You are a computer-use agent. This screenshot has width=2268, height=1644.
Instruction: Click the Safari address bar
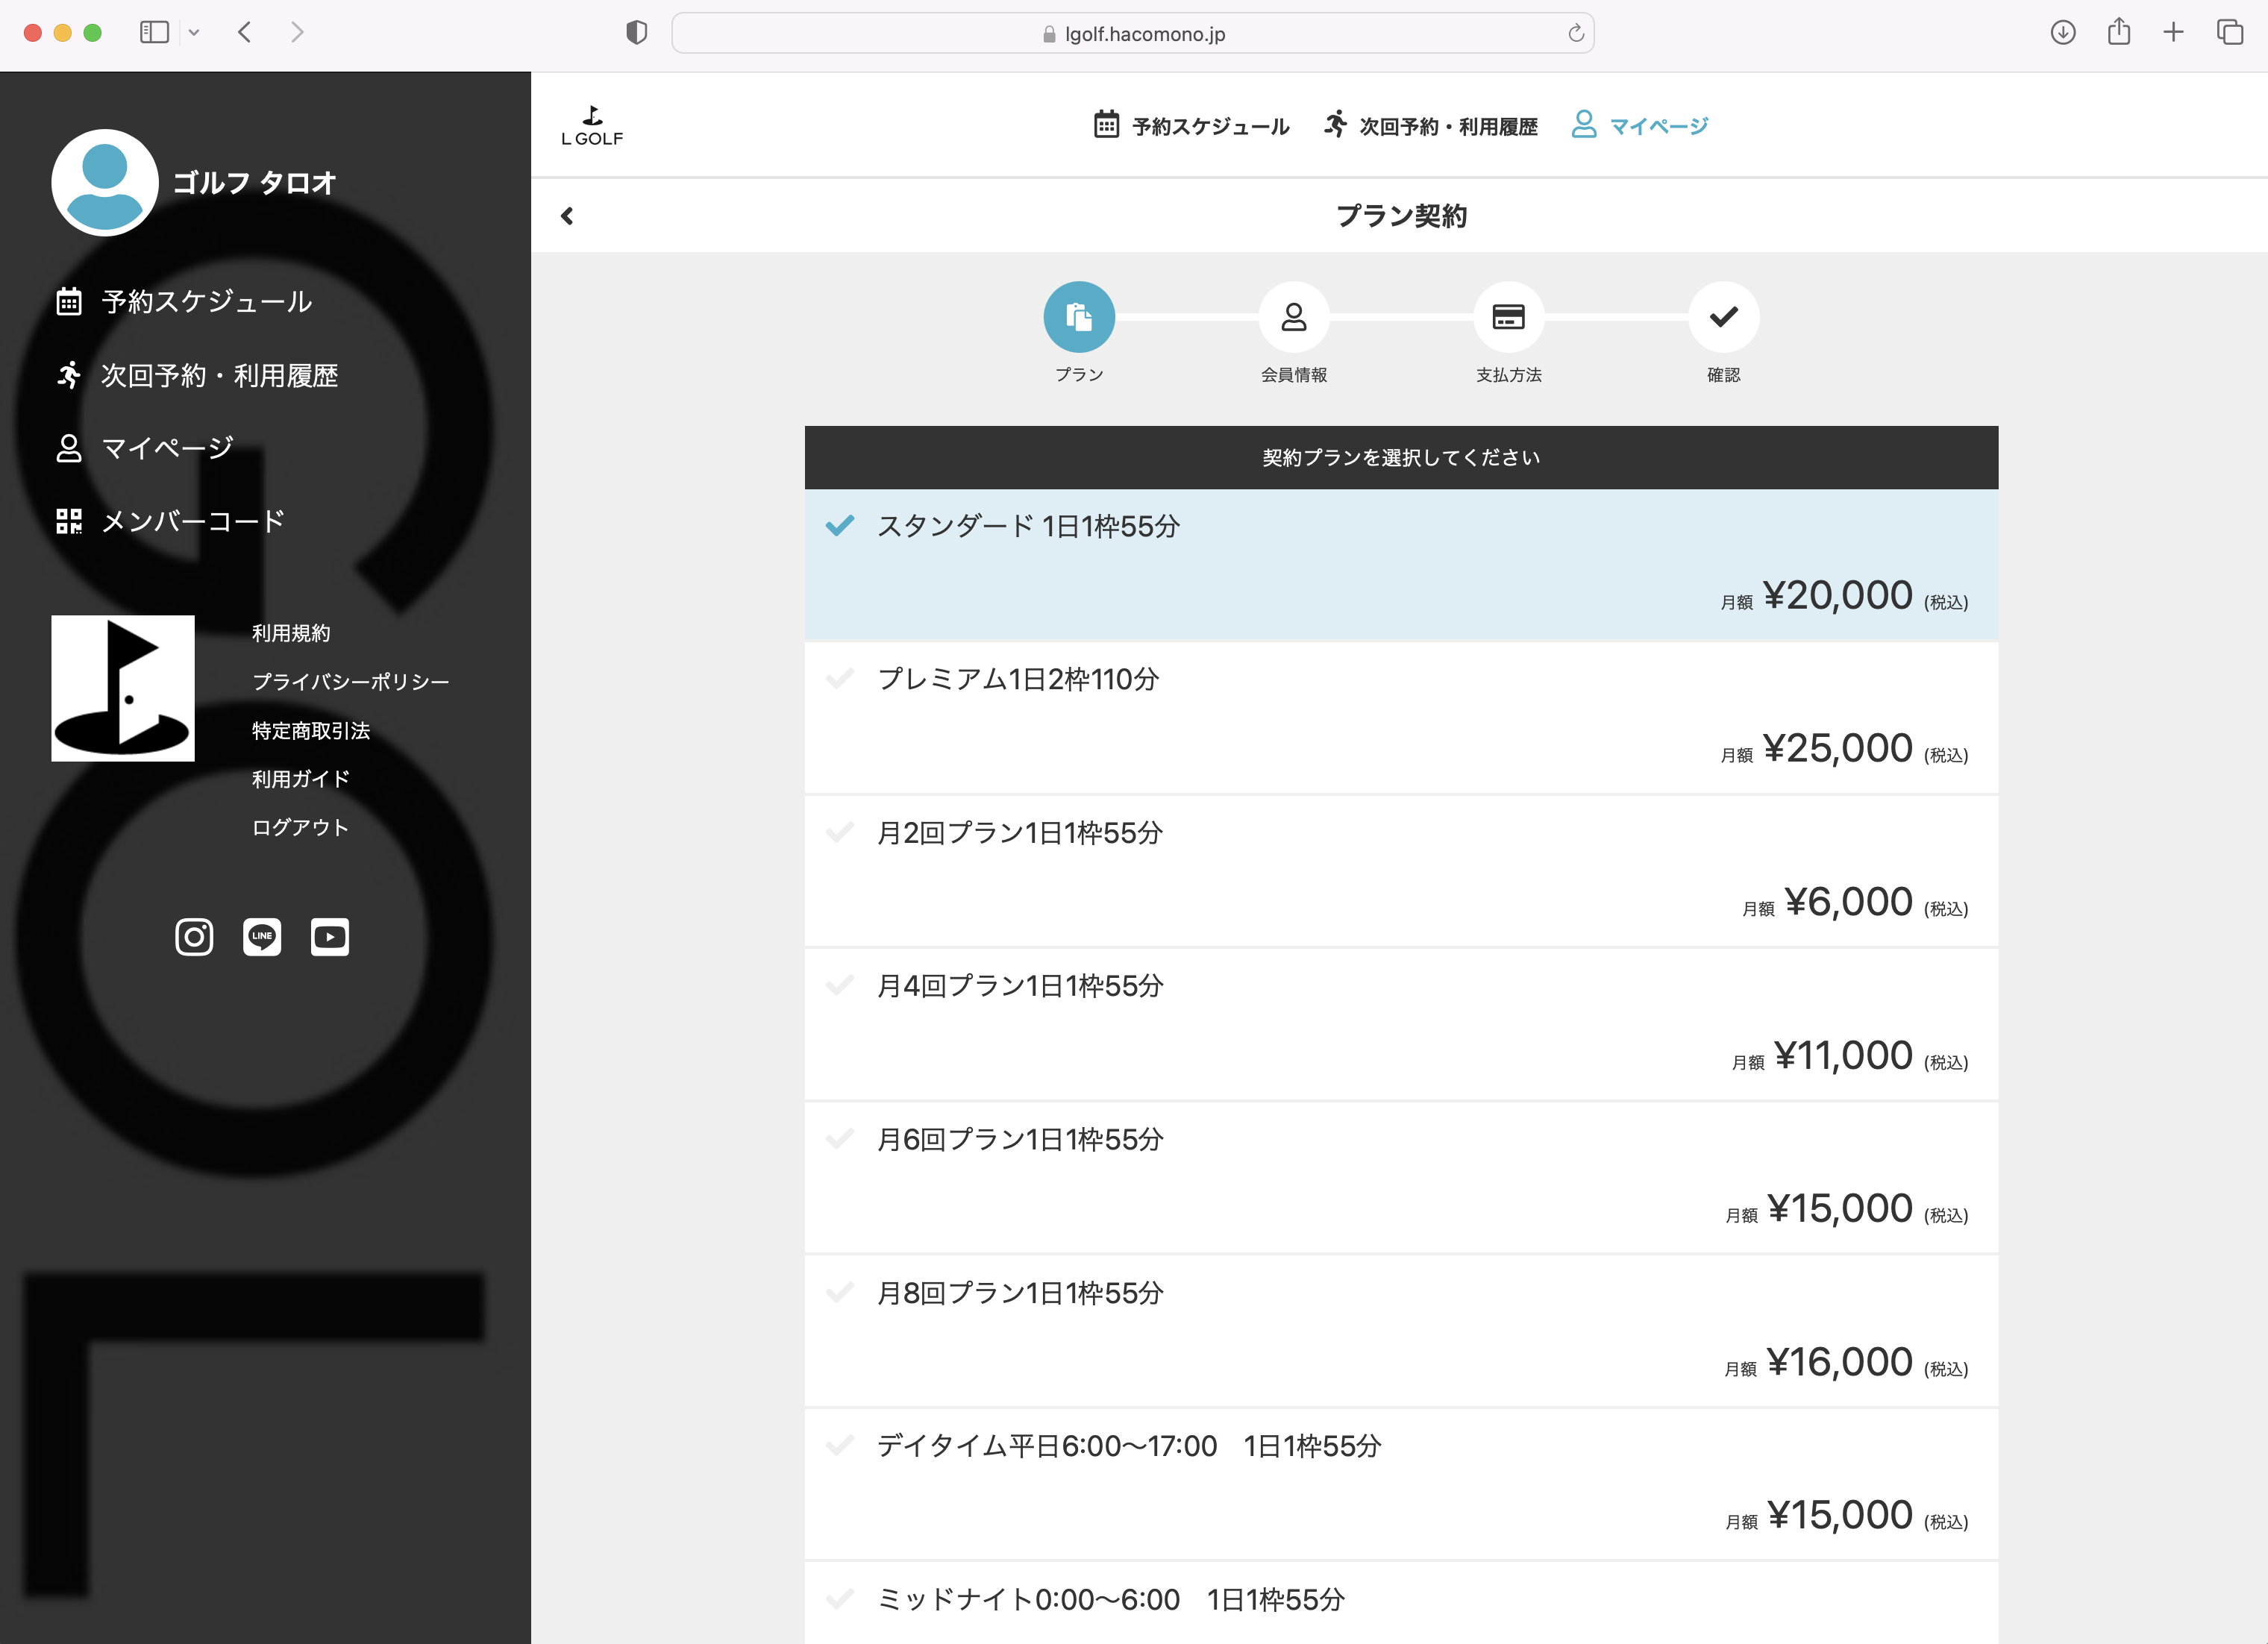pos(1132,34)
